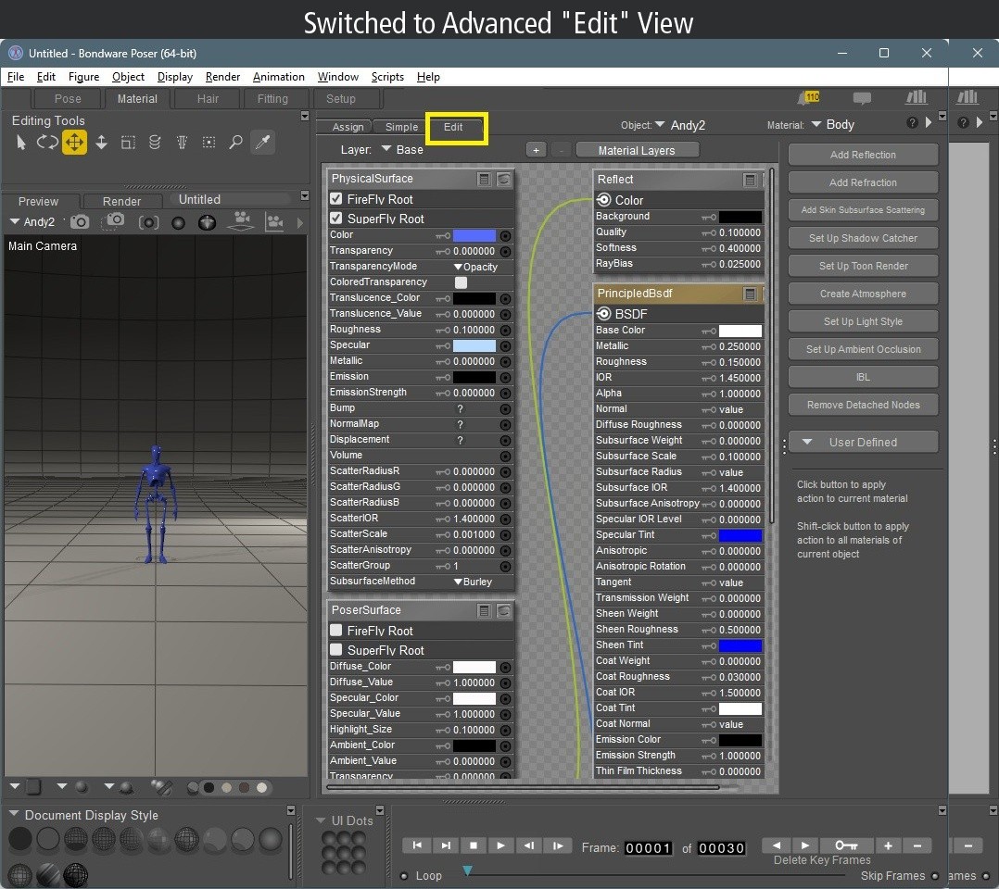This screenshot has width=999, height=889.
Task: Click the Add Skin Subsurface Scattering button
Action: point(863,210)
